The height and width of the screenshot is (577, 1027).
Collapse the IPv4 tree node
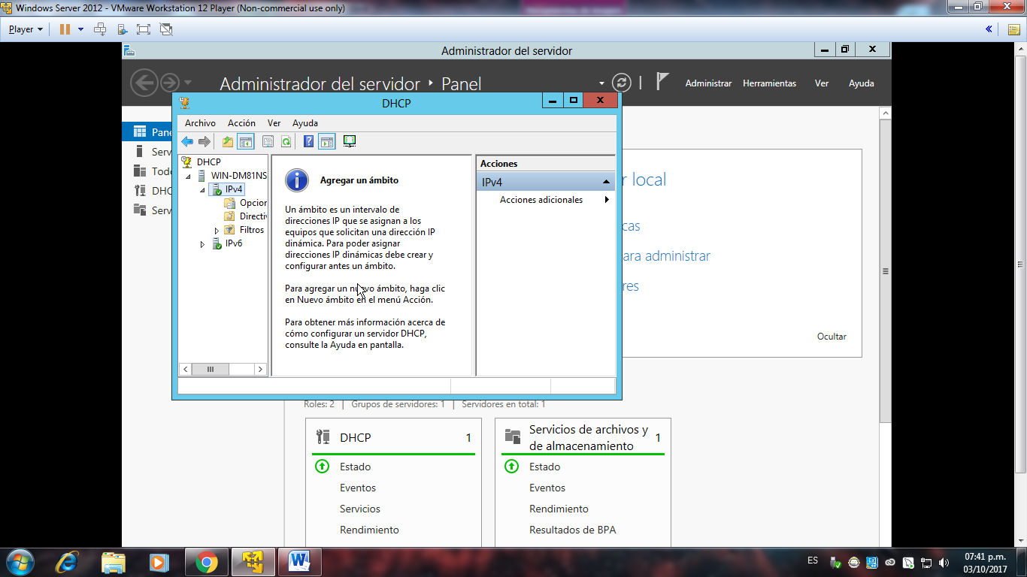click(x=202, y=190)
